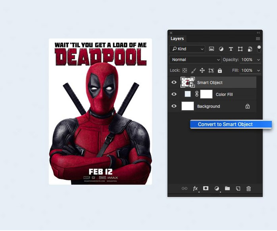The height and width of the screenshot is (231, 277).
Task: Add a layer style via fx icon
Action: pyautogui.click(x=195, y=189)
